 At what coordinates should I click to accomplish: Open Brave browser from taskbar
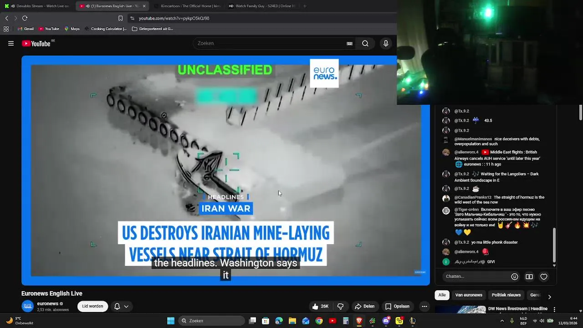(x=359, y=321)
